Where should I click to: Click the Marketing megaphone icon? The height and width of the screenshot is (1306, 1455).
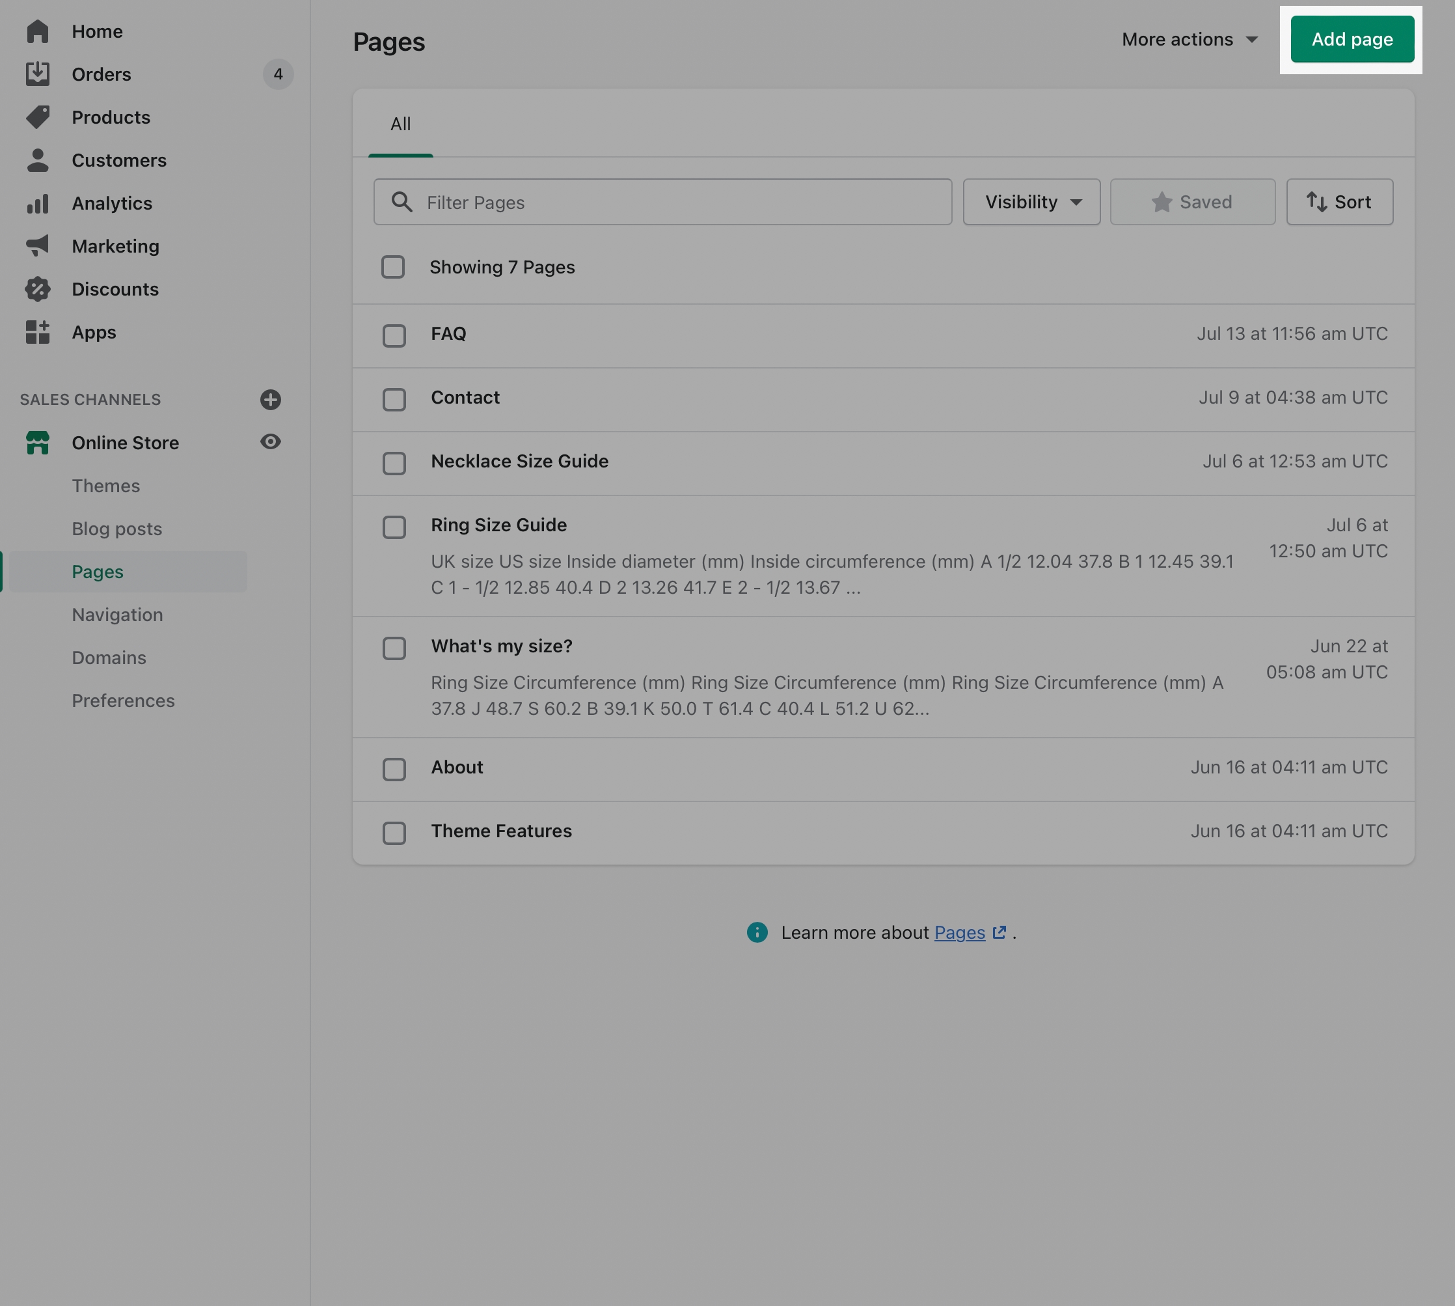pyautogui.click(x=37, y=246)
